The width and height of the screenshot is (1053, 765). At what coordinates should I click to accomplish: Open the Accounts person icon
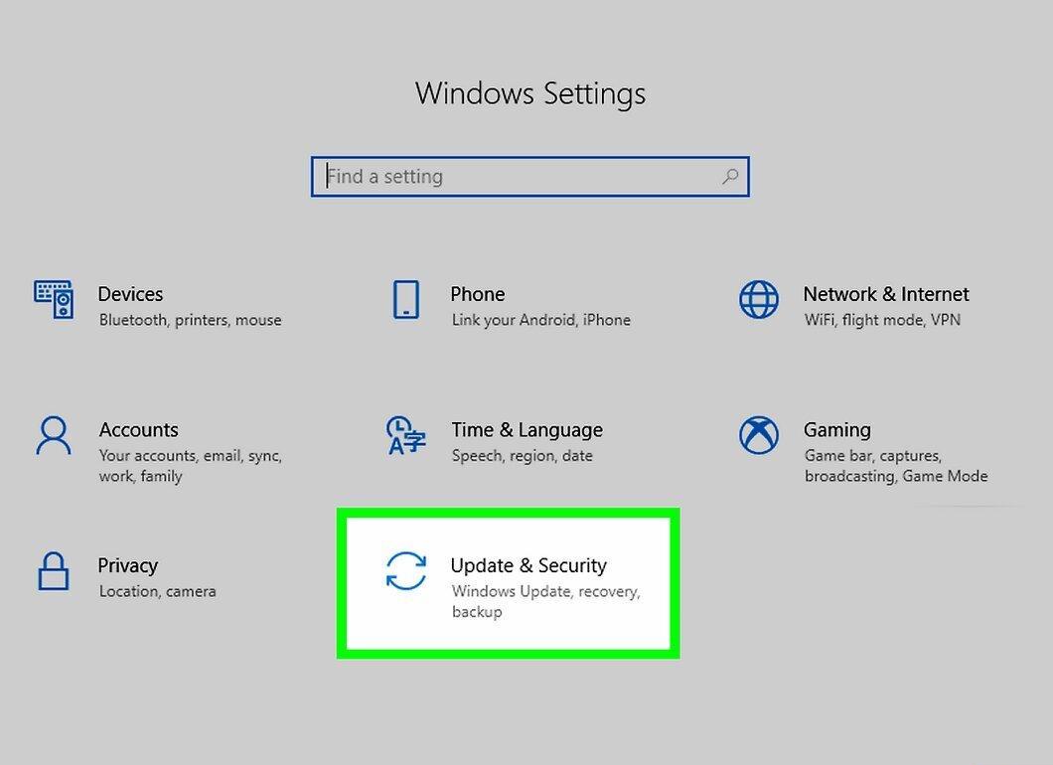click(54, 435)
